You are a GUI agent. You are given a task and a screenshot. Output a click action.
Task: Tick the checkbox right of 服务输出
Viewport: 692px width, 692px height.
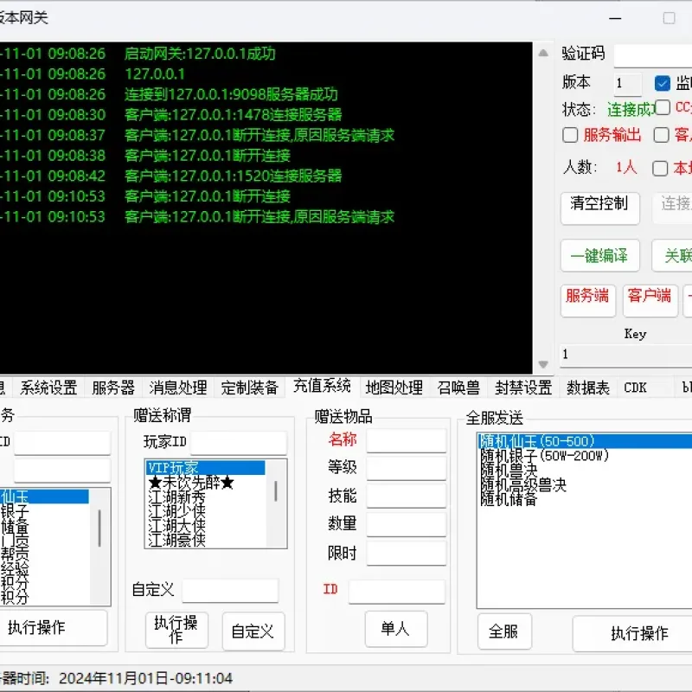pos(661,135)
